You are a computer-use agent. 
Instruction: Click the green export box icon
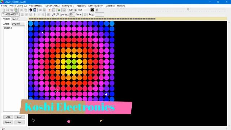coord(59,10)
